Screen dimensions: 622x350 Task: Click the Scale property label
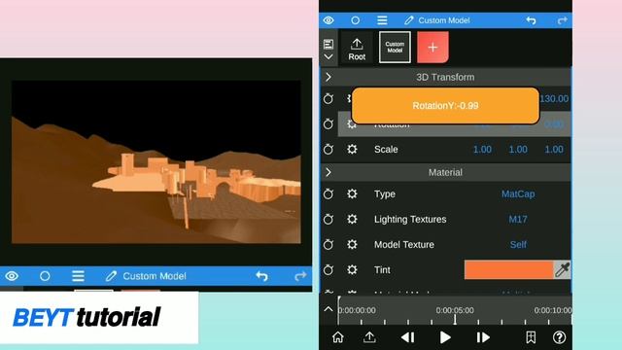[386, 149]
